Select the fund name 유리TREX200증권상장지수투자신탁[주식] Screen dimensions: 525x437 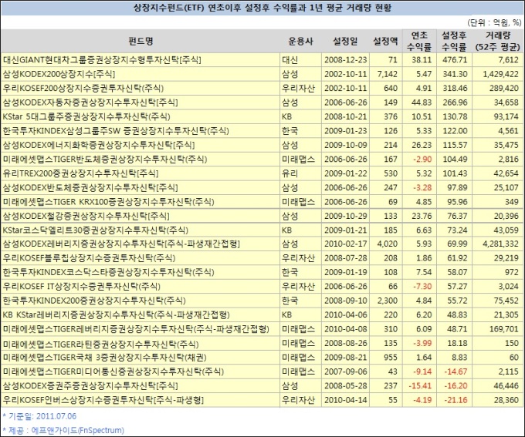tap(81, 173)
